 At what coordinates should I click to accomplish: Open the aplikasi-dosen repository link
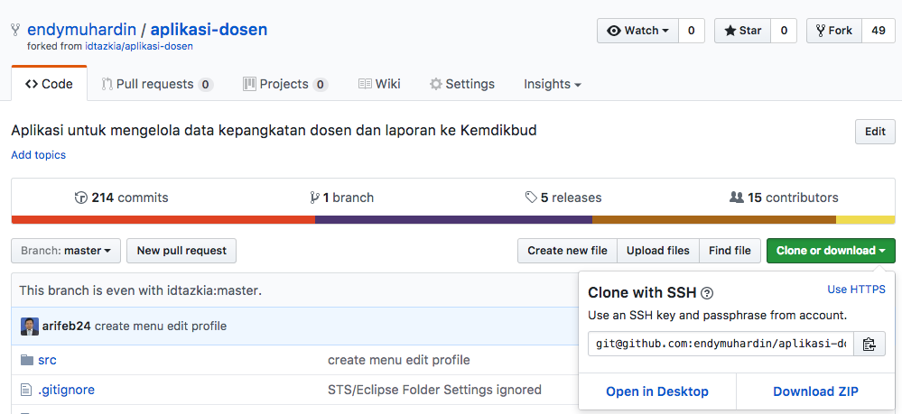(x=209, y=30)
